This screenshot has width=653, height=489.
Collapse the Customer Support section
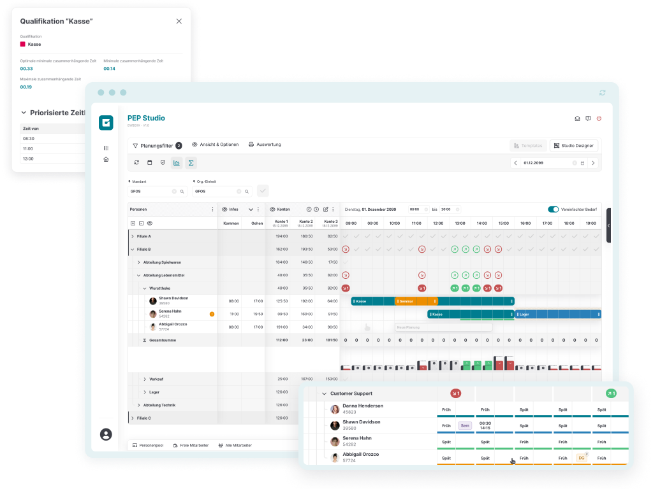click(x=325, y=393)
